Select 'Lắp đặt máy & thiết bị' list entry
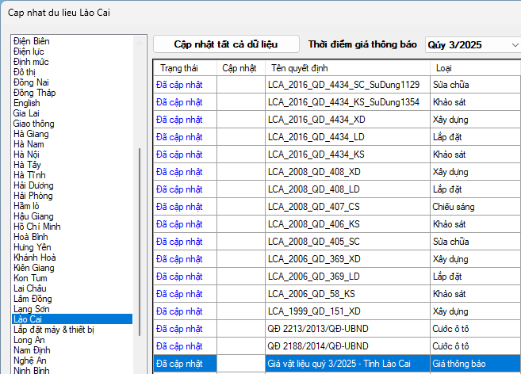The image size is (521, 374). click(54, 330)
